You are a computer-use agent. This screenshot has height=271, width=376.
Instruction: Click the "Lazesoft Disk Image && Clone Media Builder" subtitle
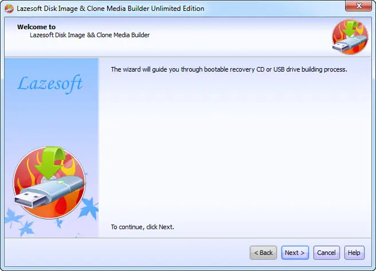(89, 35)
